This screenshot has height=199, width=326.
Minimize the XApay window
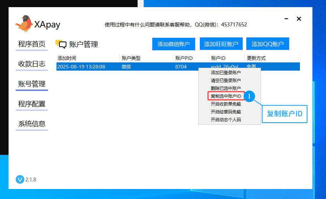(x=286, y=19)
